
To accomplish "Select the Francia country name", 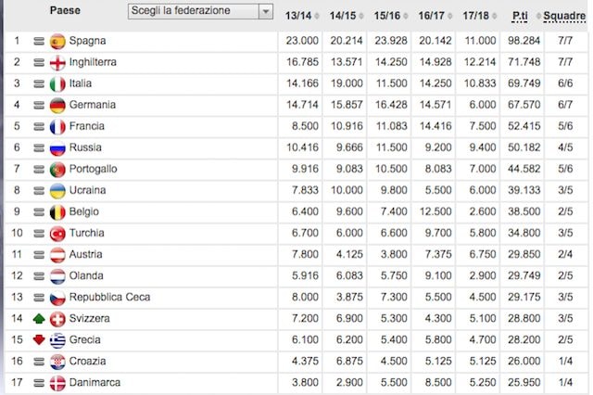I will [x=88, y=126].
